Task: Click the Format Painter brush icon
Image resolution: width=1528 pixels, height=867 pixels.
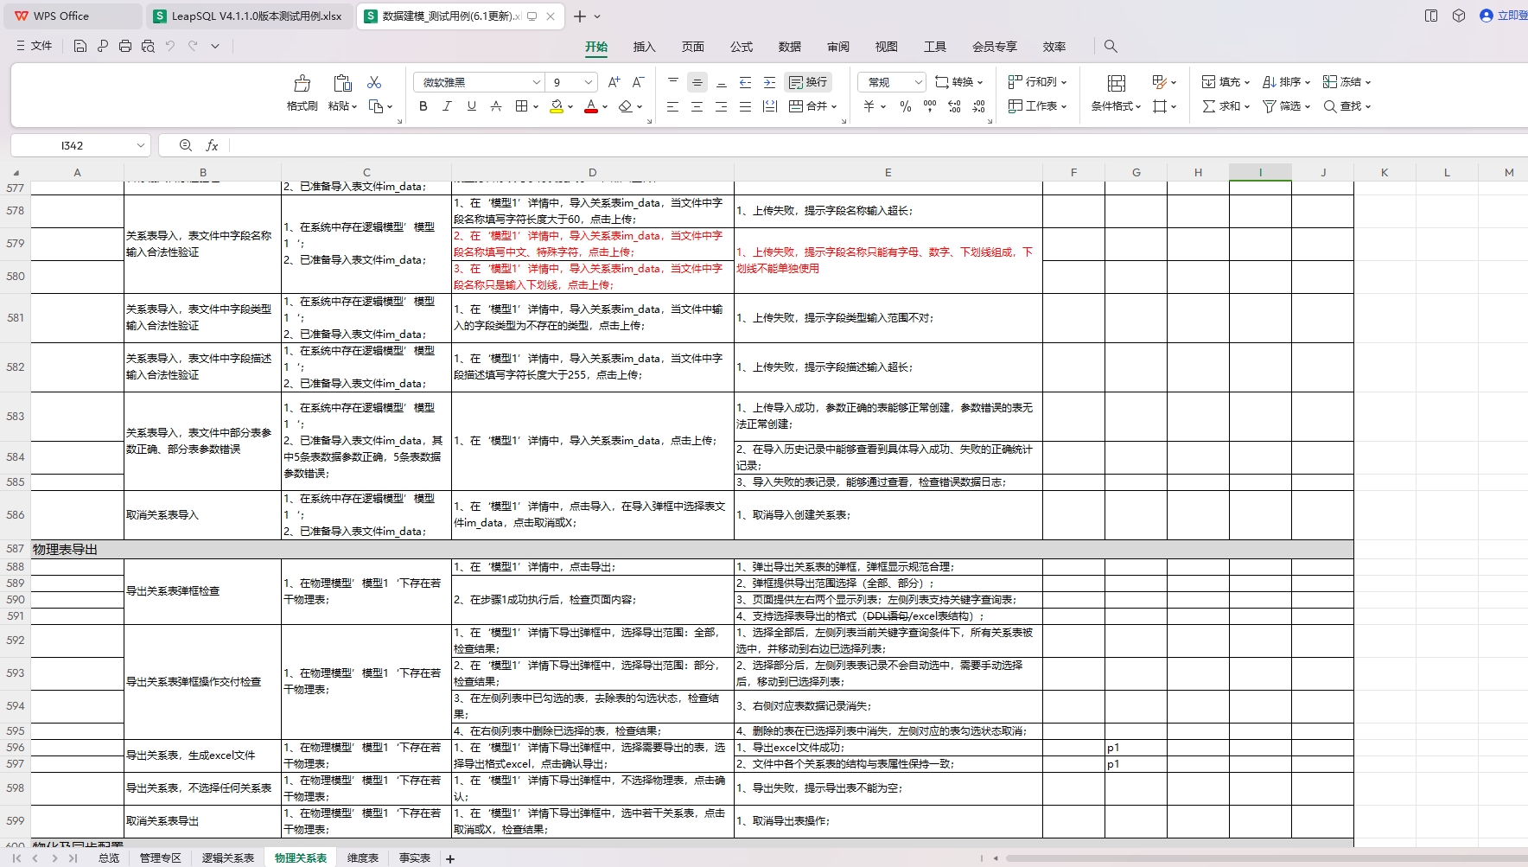Action: coord(302,83)
